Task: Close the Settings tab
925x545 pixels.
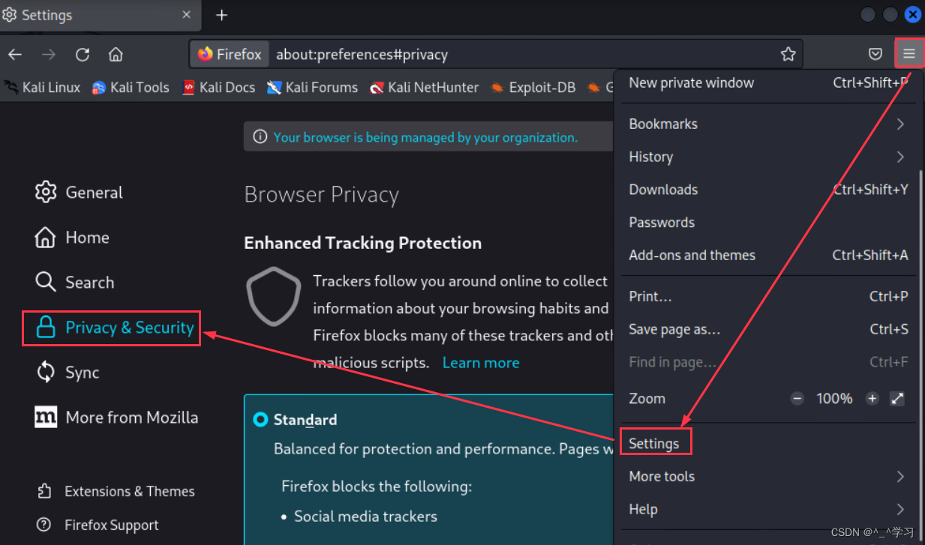Action: [187, 14]
